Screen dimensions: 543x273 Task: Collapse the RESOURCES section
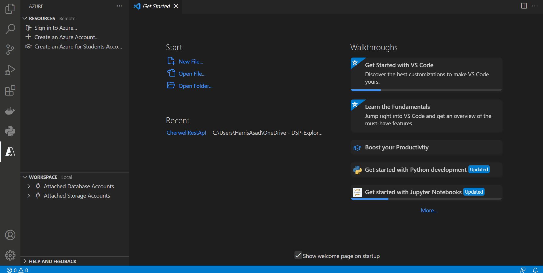(25, 18)
